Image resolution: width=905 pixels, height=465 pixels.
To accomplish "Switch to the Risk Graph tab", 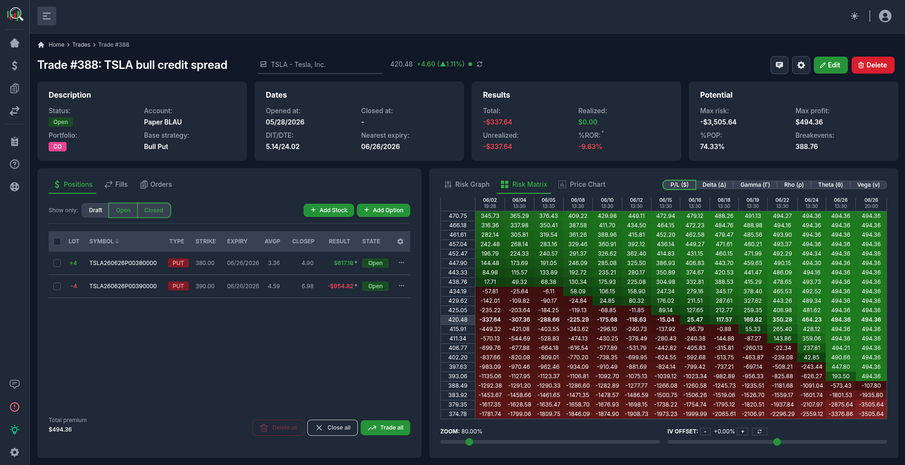I will [467, 184].
